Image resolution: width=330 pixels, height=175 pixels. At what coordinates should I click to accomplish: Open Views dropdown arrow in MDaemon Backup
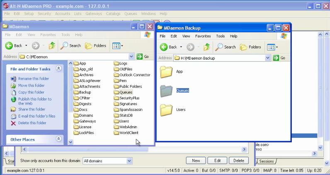277,47
